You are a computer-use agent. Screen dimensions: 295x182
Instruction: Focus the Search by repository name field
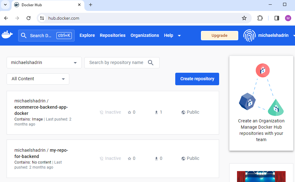122,63
